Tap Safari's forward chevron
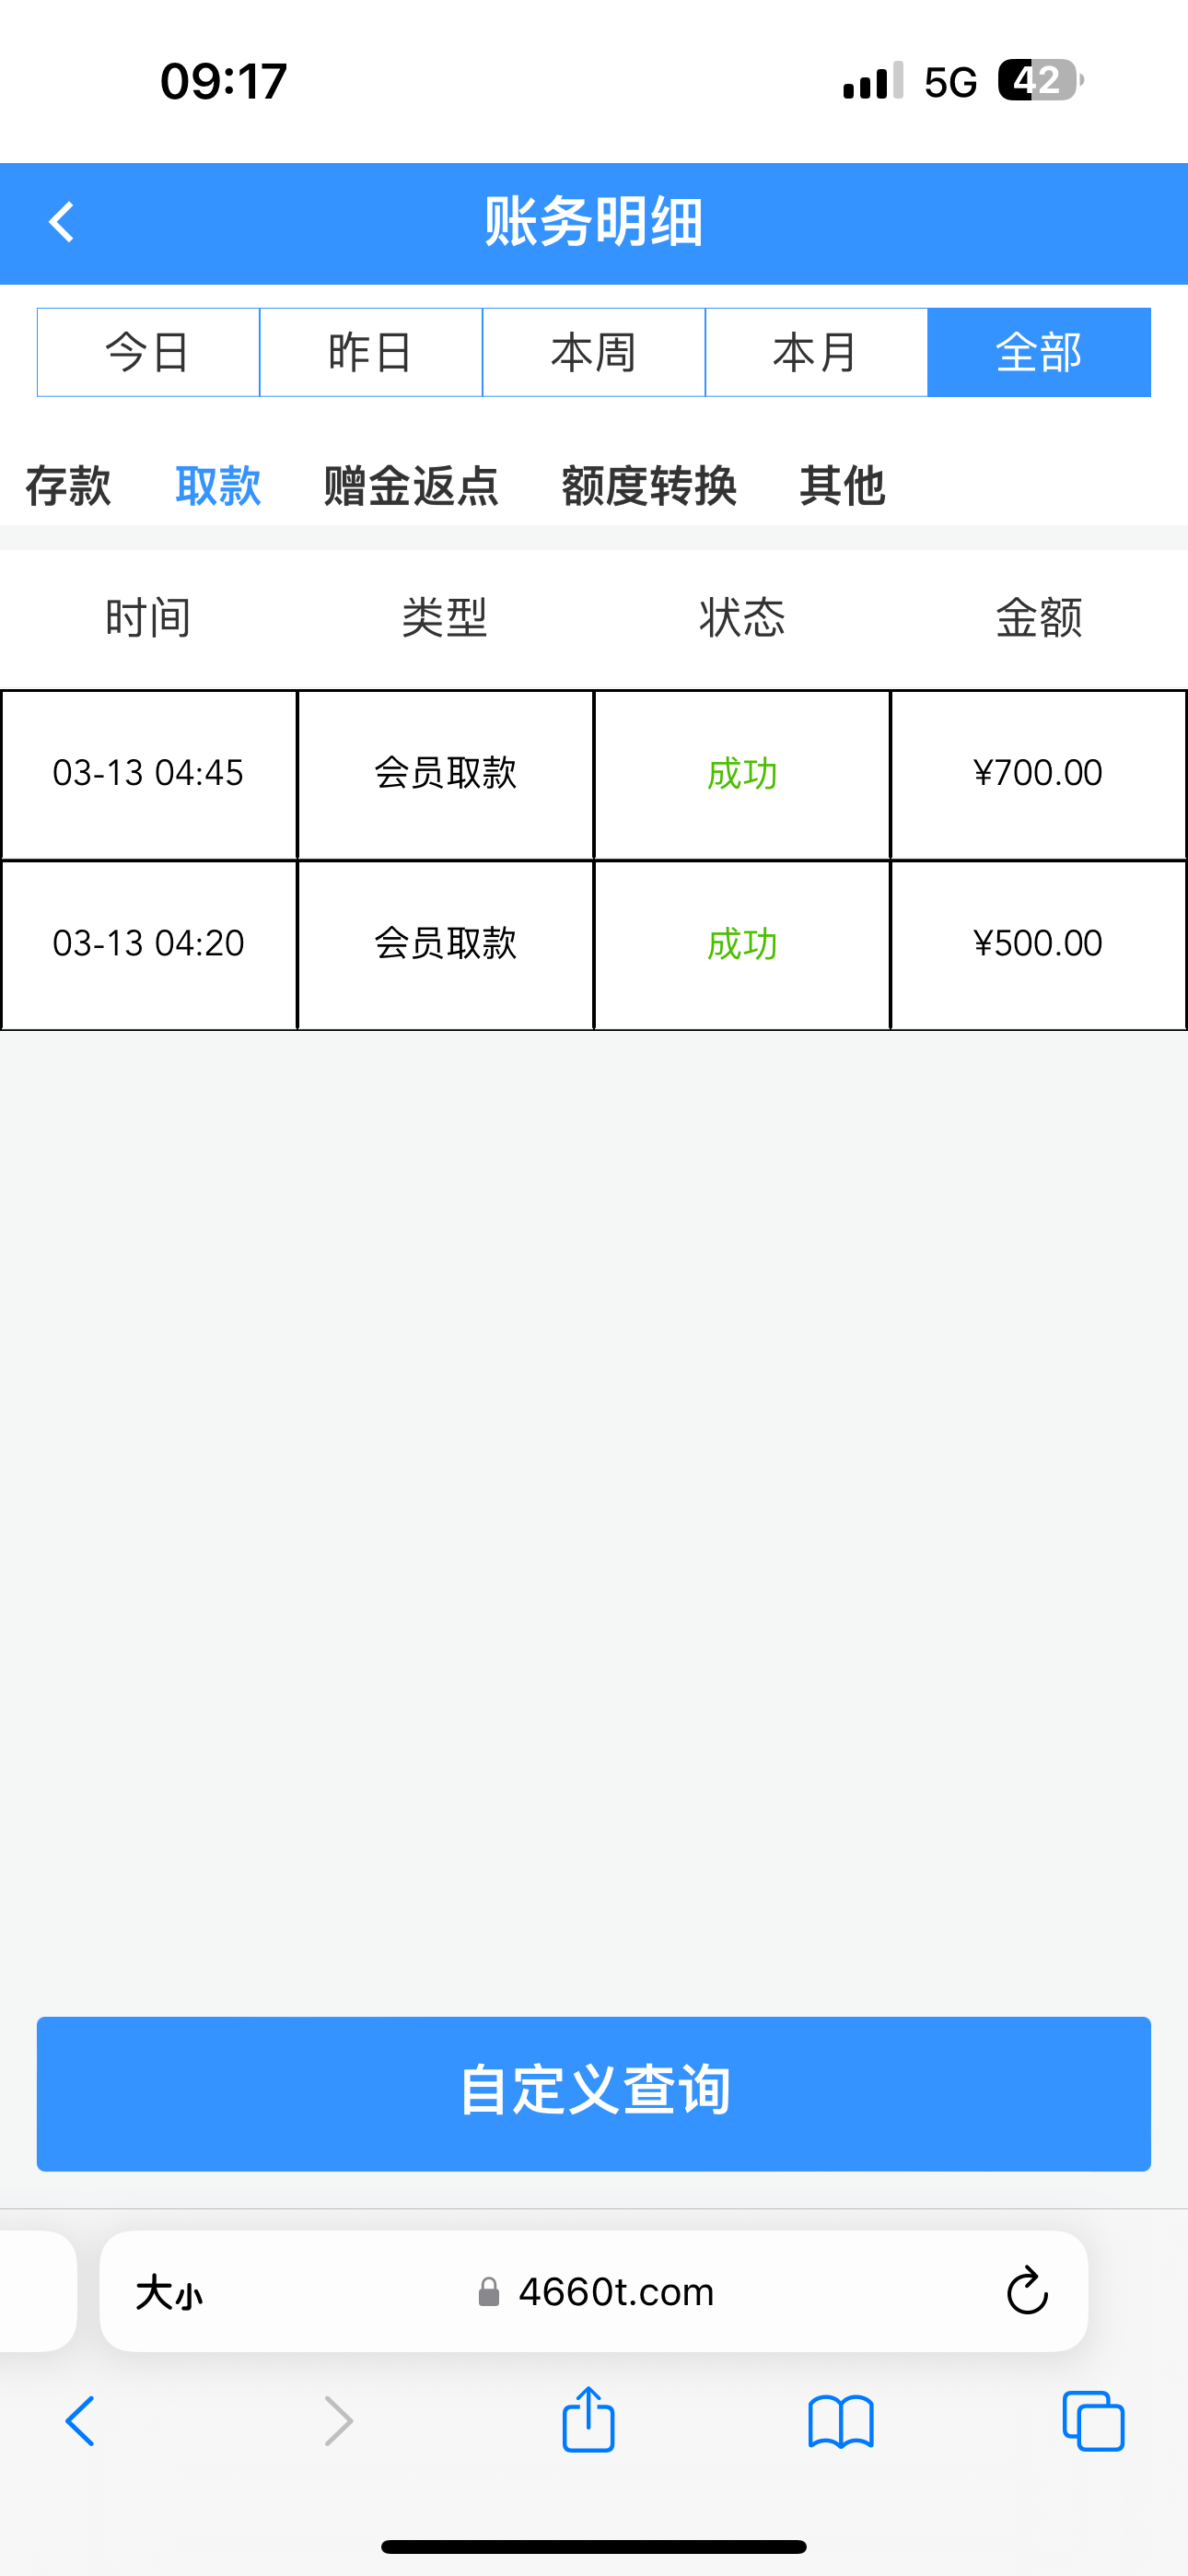The image size is (1188, 2576). (x=339, y=2421)
